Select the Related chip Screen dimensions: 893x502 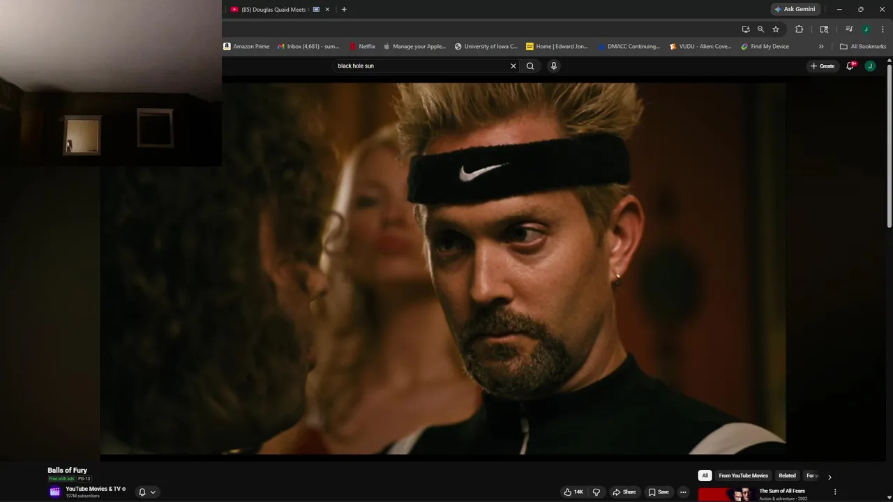787,476
